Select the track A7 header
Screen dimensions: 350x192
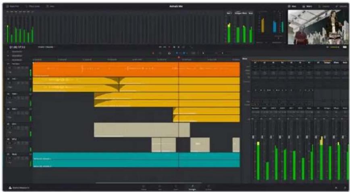click(x=19, y=160)
